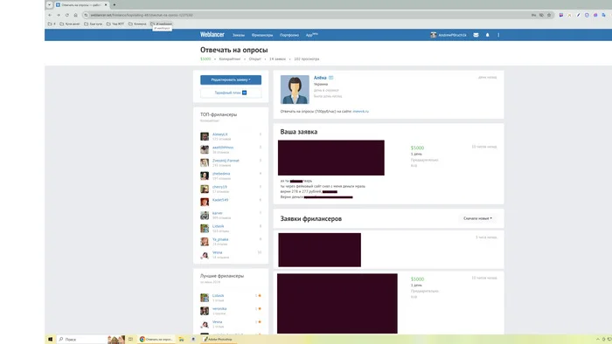Open freelancer zhebedeva profile
The image size is (612, 344).
221,174
